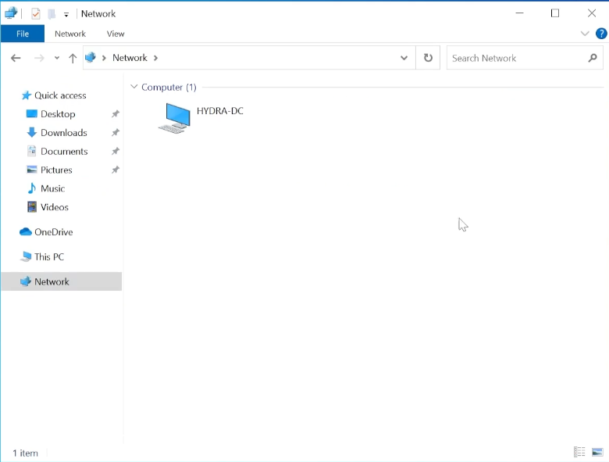Viewport: 609px width, 462px height.
Task: Click the Search Network input field
Action: (x=515, y=58)
